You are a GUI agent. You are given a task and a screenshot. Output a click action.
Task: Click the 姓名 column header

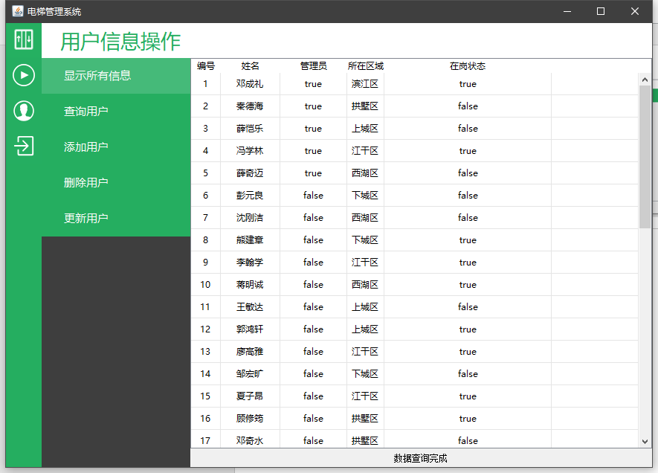coord(250,66)
